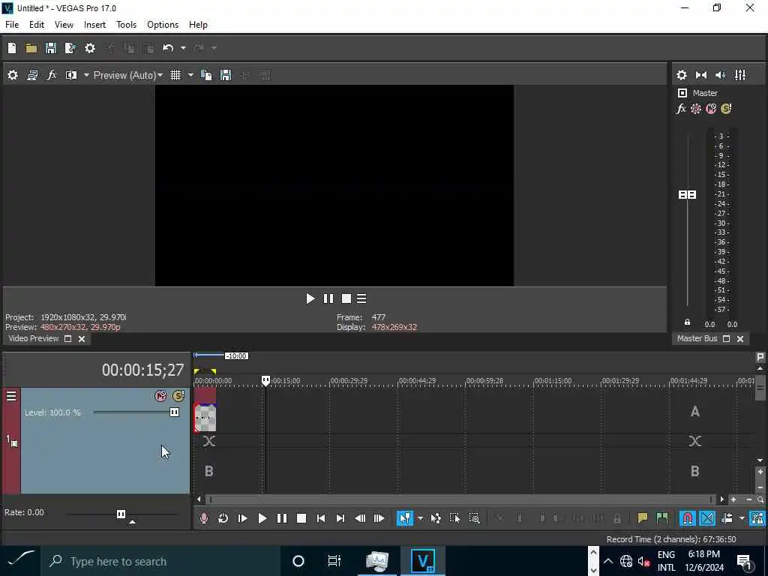Viewport: 768px width, 576px height.
Task: Open the Mixing Console sliders icon
Action: click(740, 75)
